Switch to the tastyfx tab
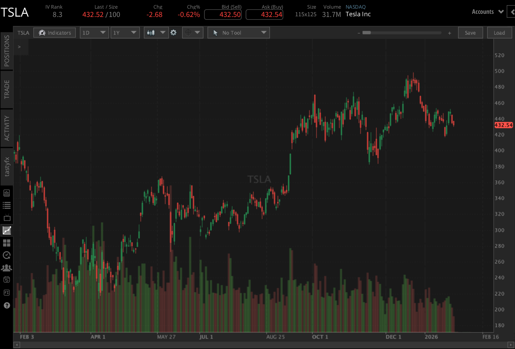The image size is (515, 349). 7,167
